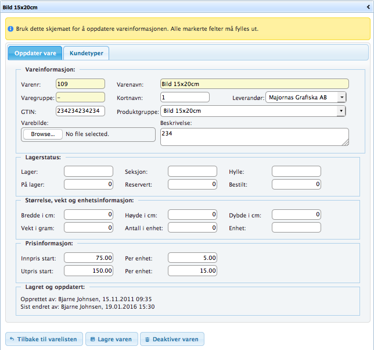Click Tilbake til varelisten button

click(x=42, y=339)
